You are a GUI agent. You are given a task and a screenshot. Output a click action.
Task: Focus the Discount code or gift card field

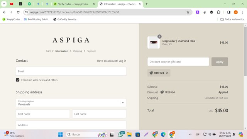178,62
